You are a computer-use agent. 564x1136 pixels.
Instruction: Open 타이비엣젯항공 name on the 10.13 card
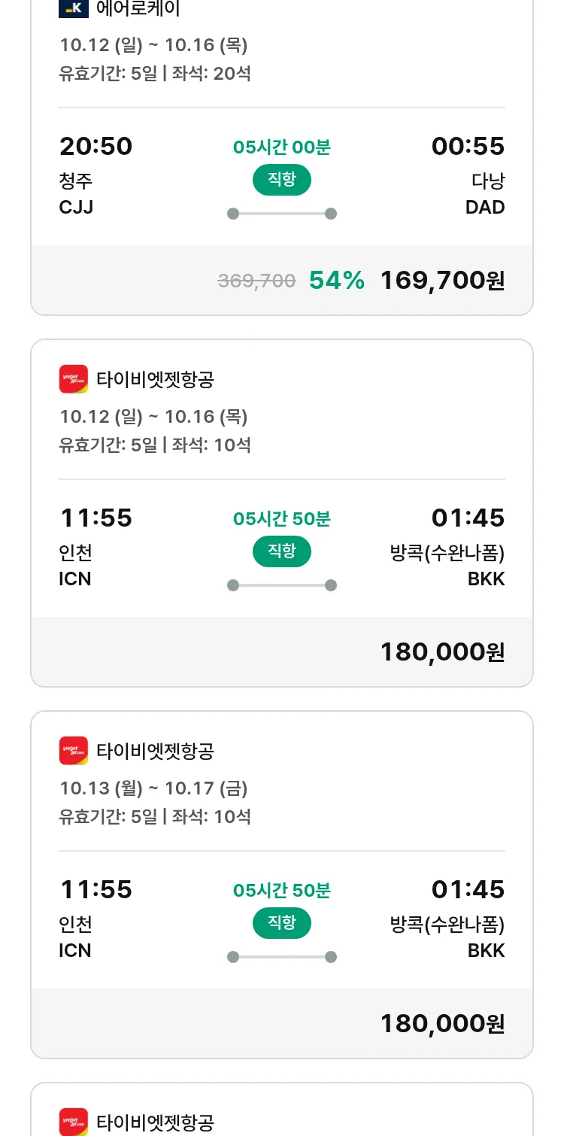(x=156, y=751)
